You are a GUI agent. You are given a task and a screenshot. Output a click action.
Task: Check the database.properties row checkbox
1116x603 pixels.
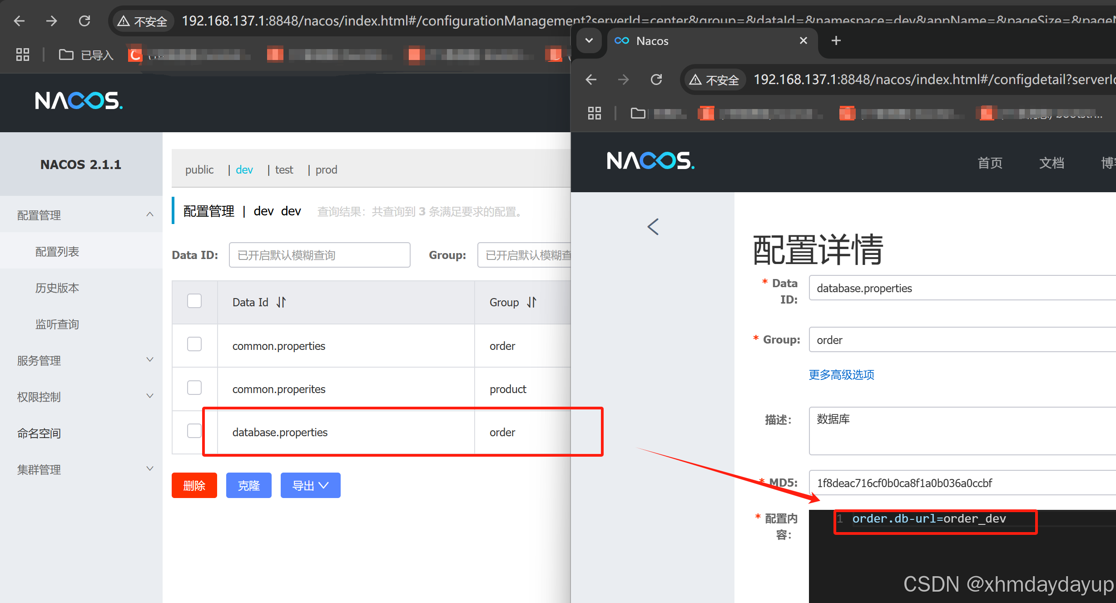(194, 430)
